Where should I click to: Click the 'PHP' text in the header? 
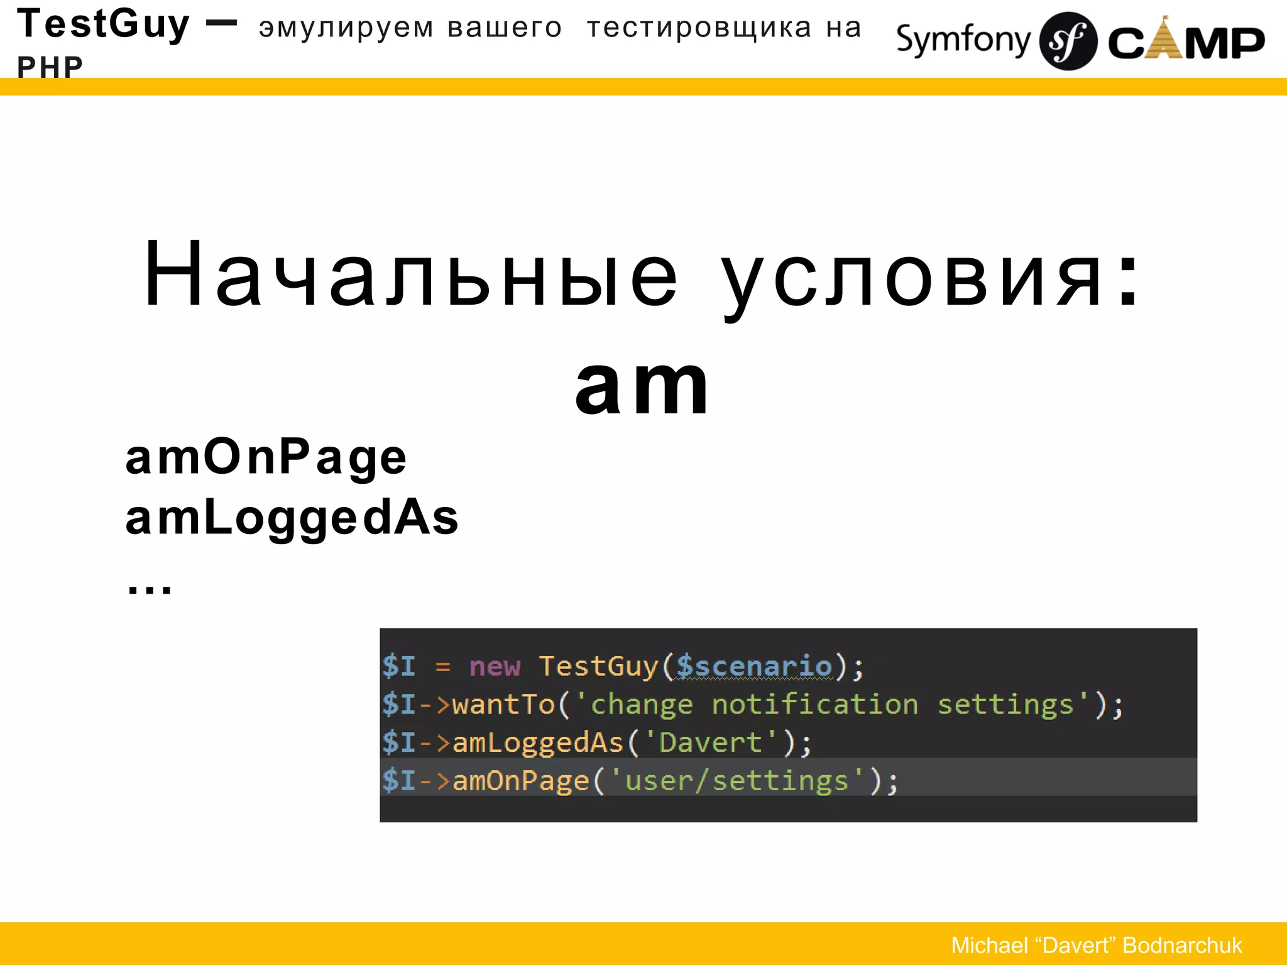click(50, 67)
